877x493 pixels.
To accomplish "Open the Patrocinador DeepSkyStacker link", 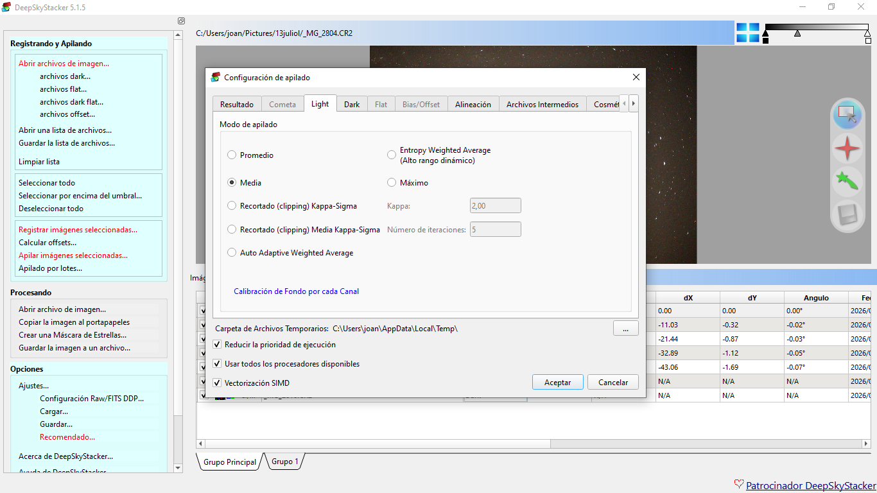I will tap(811, 486).
